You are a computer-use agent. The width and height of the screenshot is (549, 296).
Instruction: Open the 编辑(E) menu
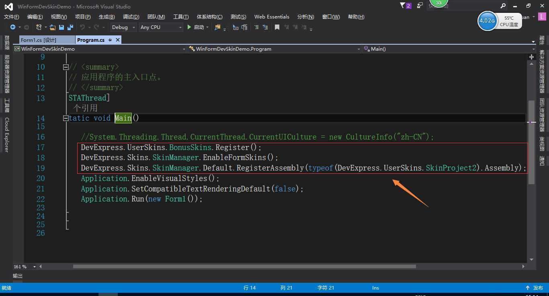(35, 16)
